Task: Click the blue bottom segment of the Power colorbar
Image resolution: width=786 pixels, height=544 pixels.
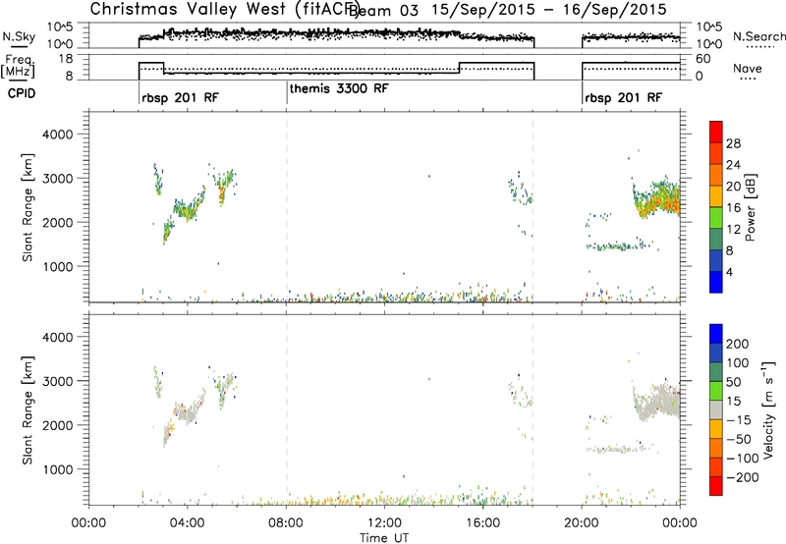Action: coord(716,282)
